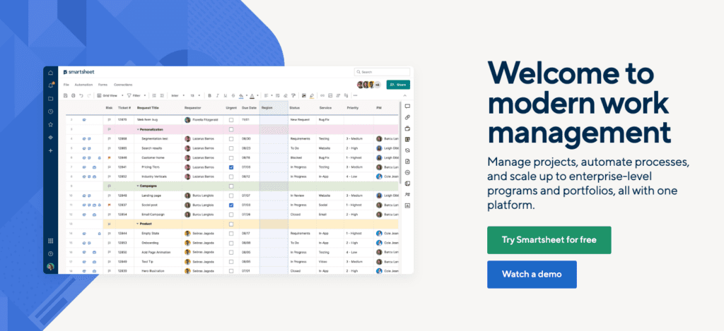Open the Connections menu
Screen dimensions: 724x331
[123, 85]
